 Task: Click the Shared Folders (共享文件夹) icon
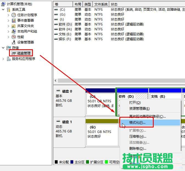tap(13, 26)
